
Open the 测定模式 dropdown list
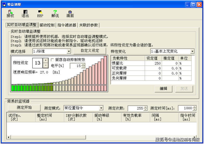101,108
